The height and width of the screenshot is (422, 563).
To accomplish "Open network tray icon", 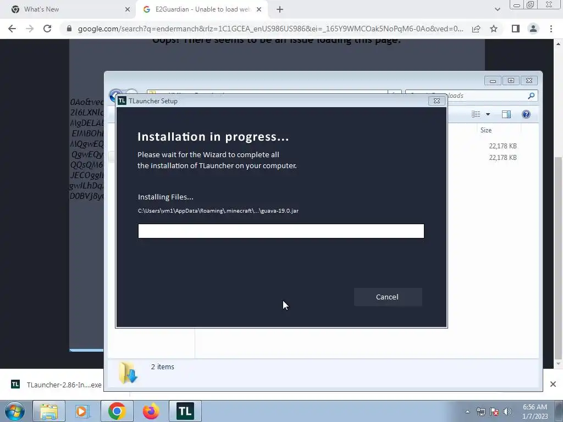I will [x=481, y=412].
